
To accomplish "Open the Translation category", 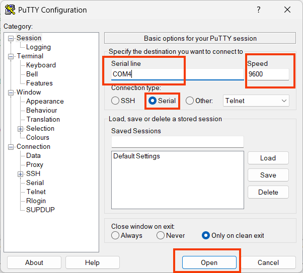I will (43, 120).
